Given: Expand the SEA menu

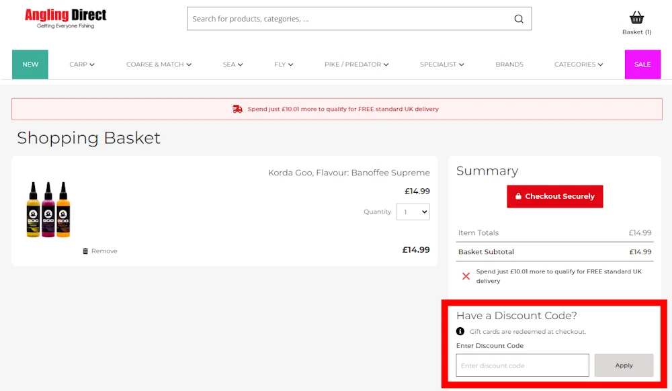Looking at the screenshot, I should 233,64.
